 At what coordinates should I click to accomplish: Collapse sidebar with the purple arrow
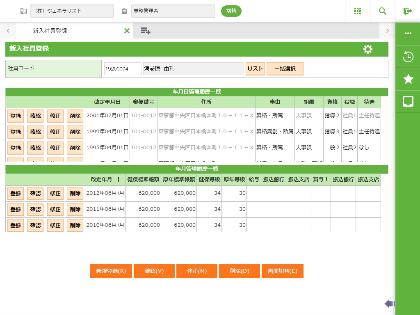click(x=390, y=304)
